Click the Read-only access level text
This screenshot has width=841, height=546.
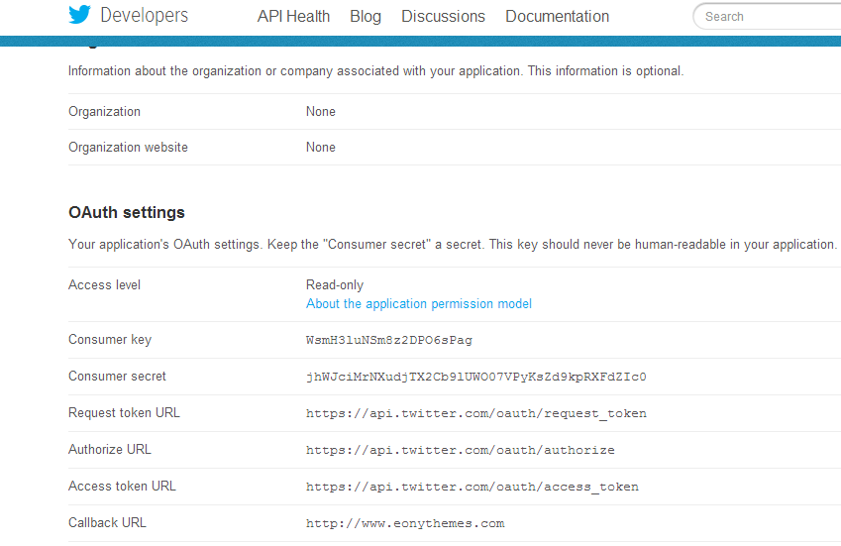[334, 285]
